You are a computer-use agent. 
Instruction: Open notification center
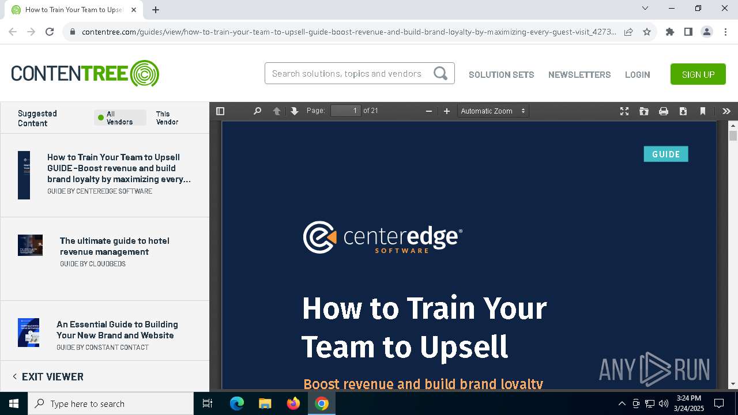(719, 403)
